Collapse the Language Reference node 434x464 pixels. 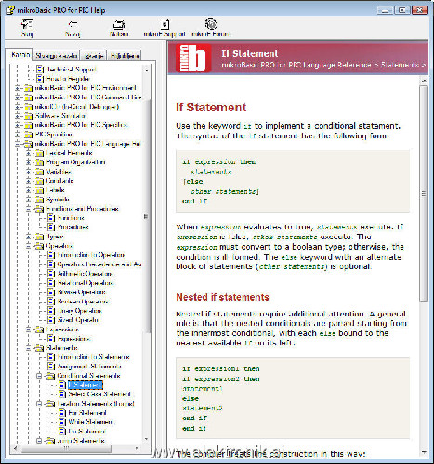[x=18, y=144]
